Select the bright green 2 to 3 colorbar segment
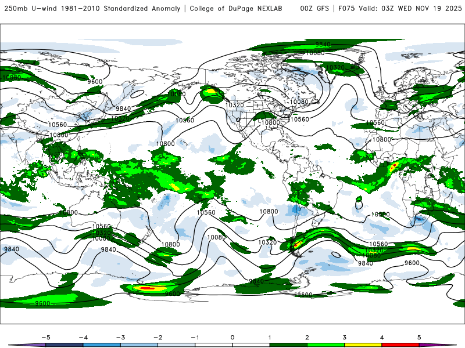Viewport: 465px width, 348px height. 325,345
